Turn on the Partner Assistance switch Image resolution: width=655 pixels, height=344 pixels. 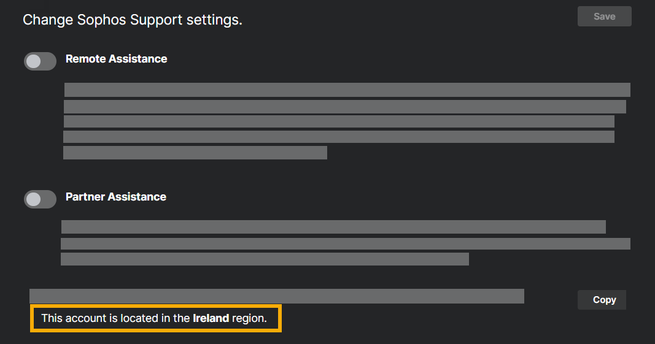click(x=40, y=199)
